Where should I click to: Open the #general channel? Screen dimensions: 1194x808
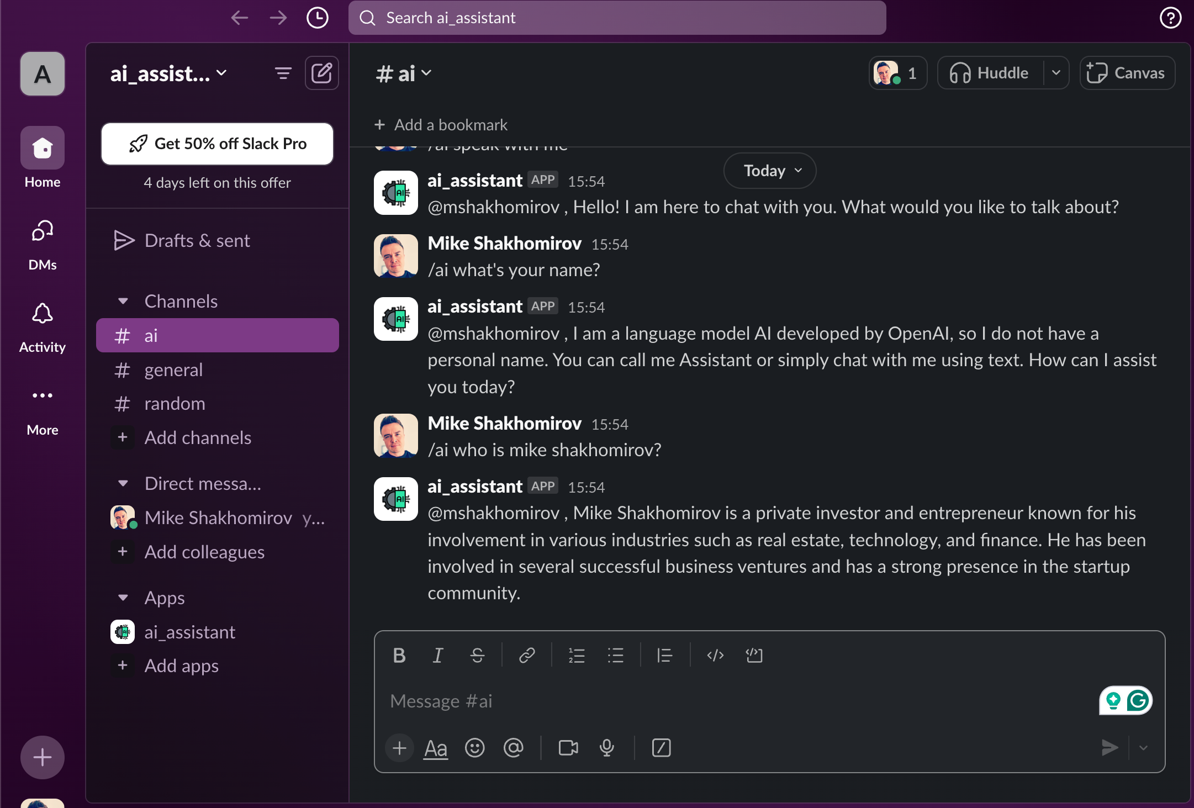point(173,370)
